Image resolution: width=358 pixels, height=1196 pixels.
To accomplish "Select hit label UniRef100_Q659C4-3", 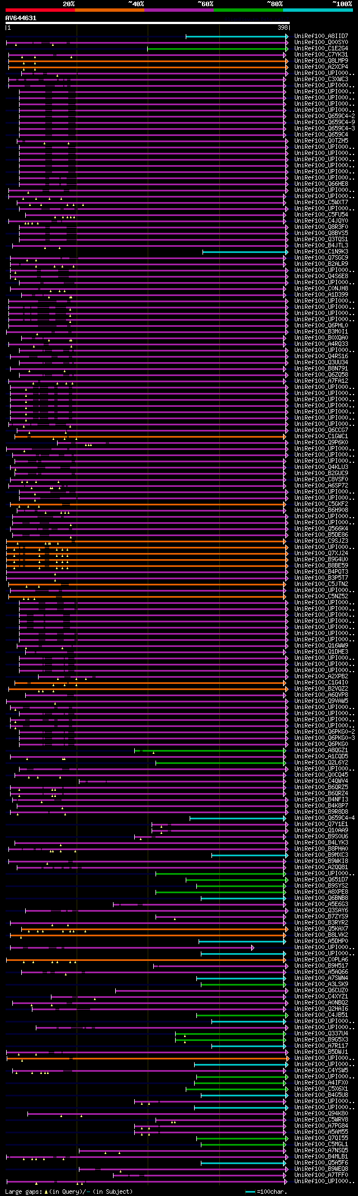I will [x=324, y=128].
